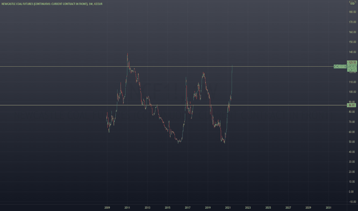The width and height of the screenshot is (358, 211).
Task: Click the 2019 label on time axis
Action: coord(207,208)
